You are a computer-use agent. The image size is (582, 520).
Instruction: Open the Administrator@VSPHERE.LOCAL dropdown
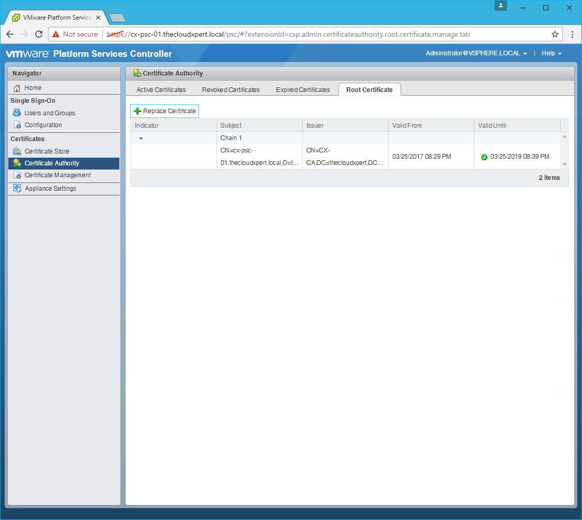tap(476, 53)
